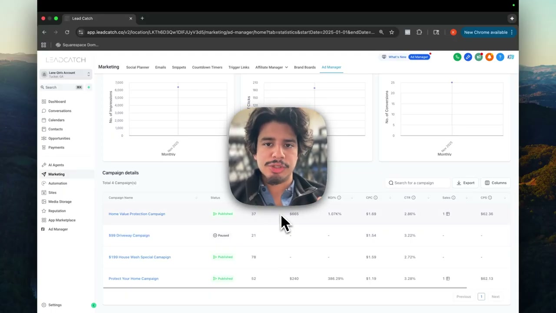Image resolution: width=556 pixels, height=313 pixels.
Task: Click the Export button
Action: point(466,183)
